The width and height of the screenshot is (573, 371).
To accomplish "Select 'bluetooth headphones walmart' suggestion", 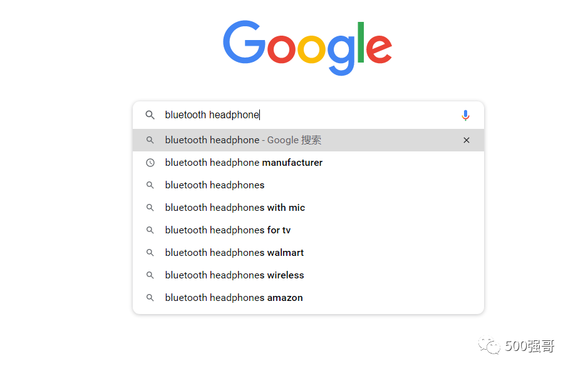I will (x=234, y=253).
